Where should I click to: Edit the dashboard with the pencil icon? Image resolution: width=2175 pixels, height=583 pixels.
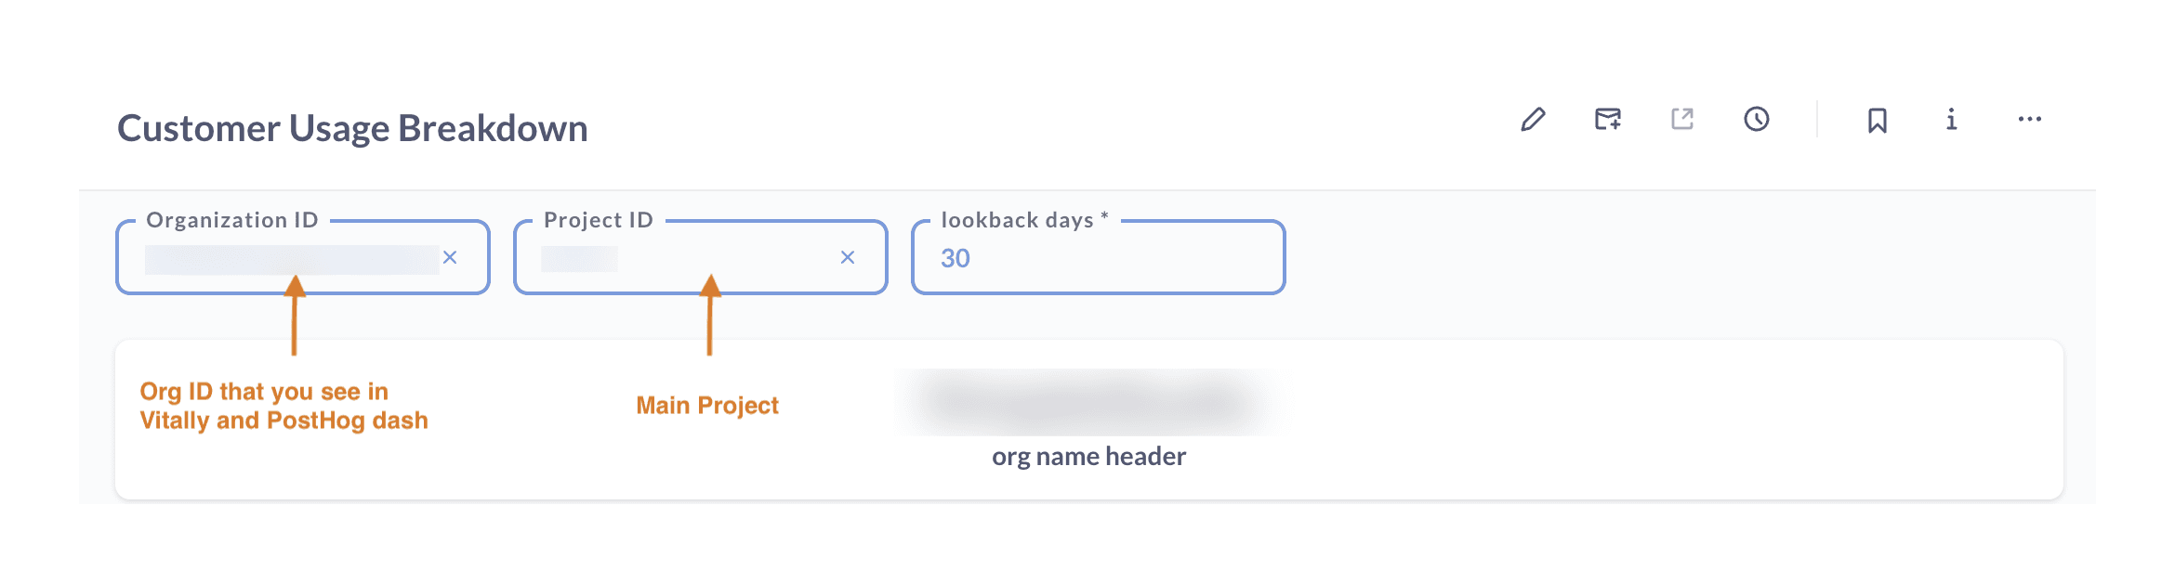1534,119
